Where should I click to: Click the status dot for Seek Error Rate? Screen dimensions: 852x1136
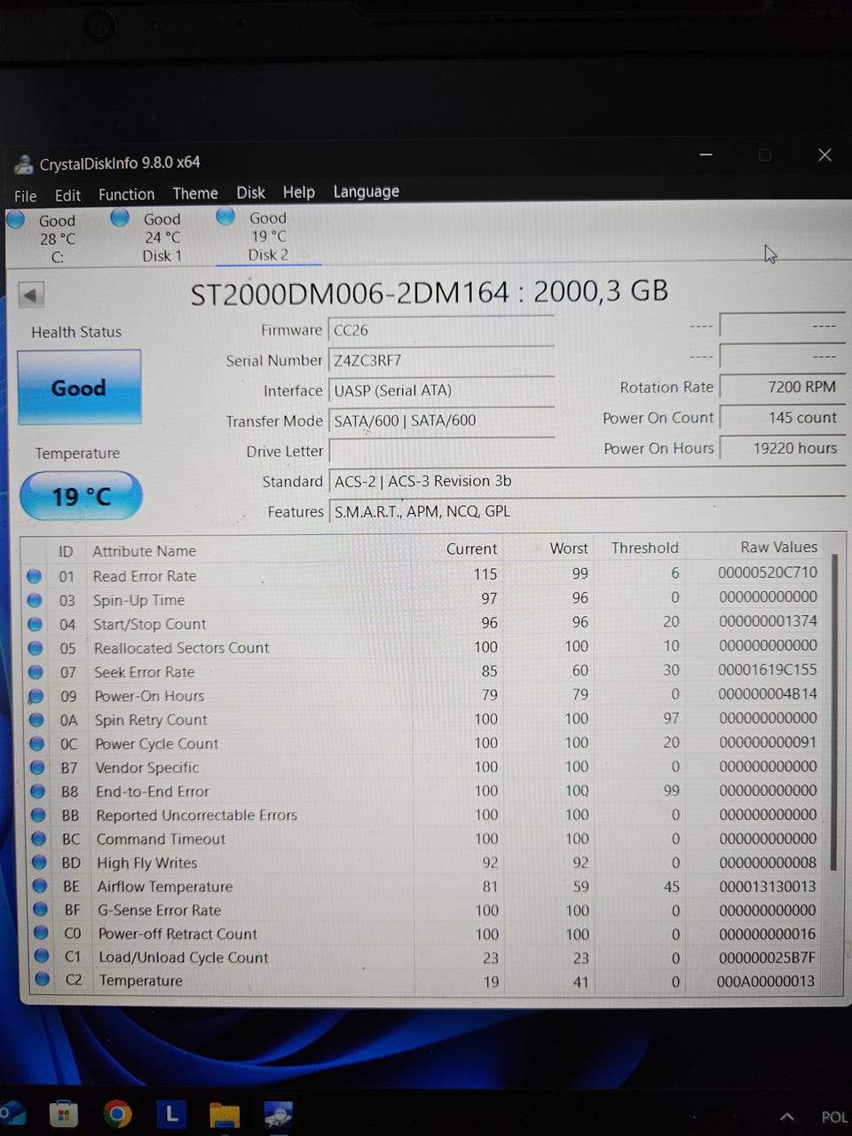[x=35, y=672]
